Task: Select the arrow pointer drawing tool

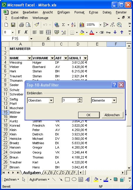Action: 24,179
